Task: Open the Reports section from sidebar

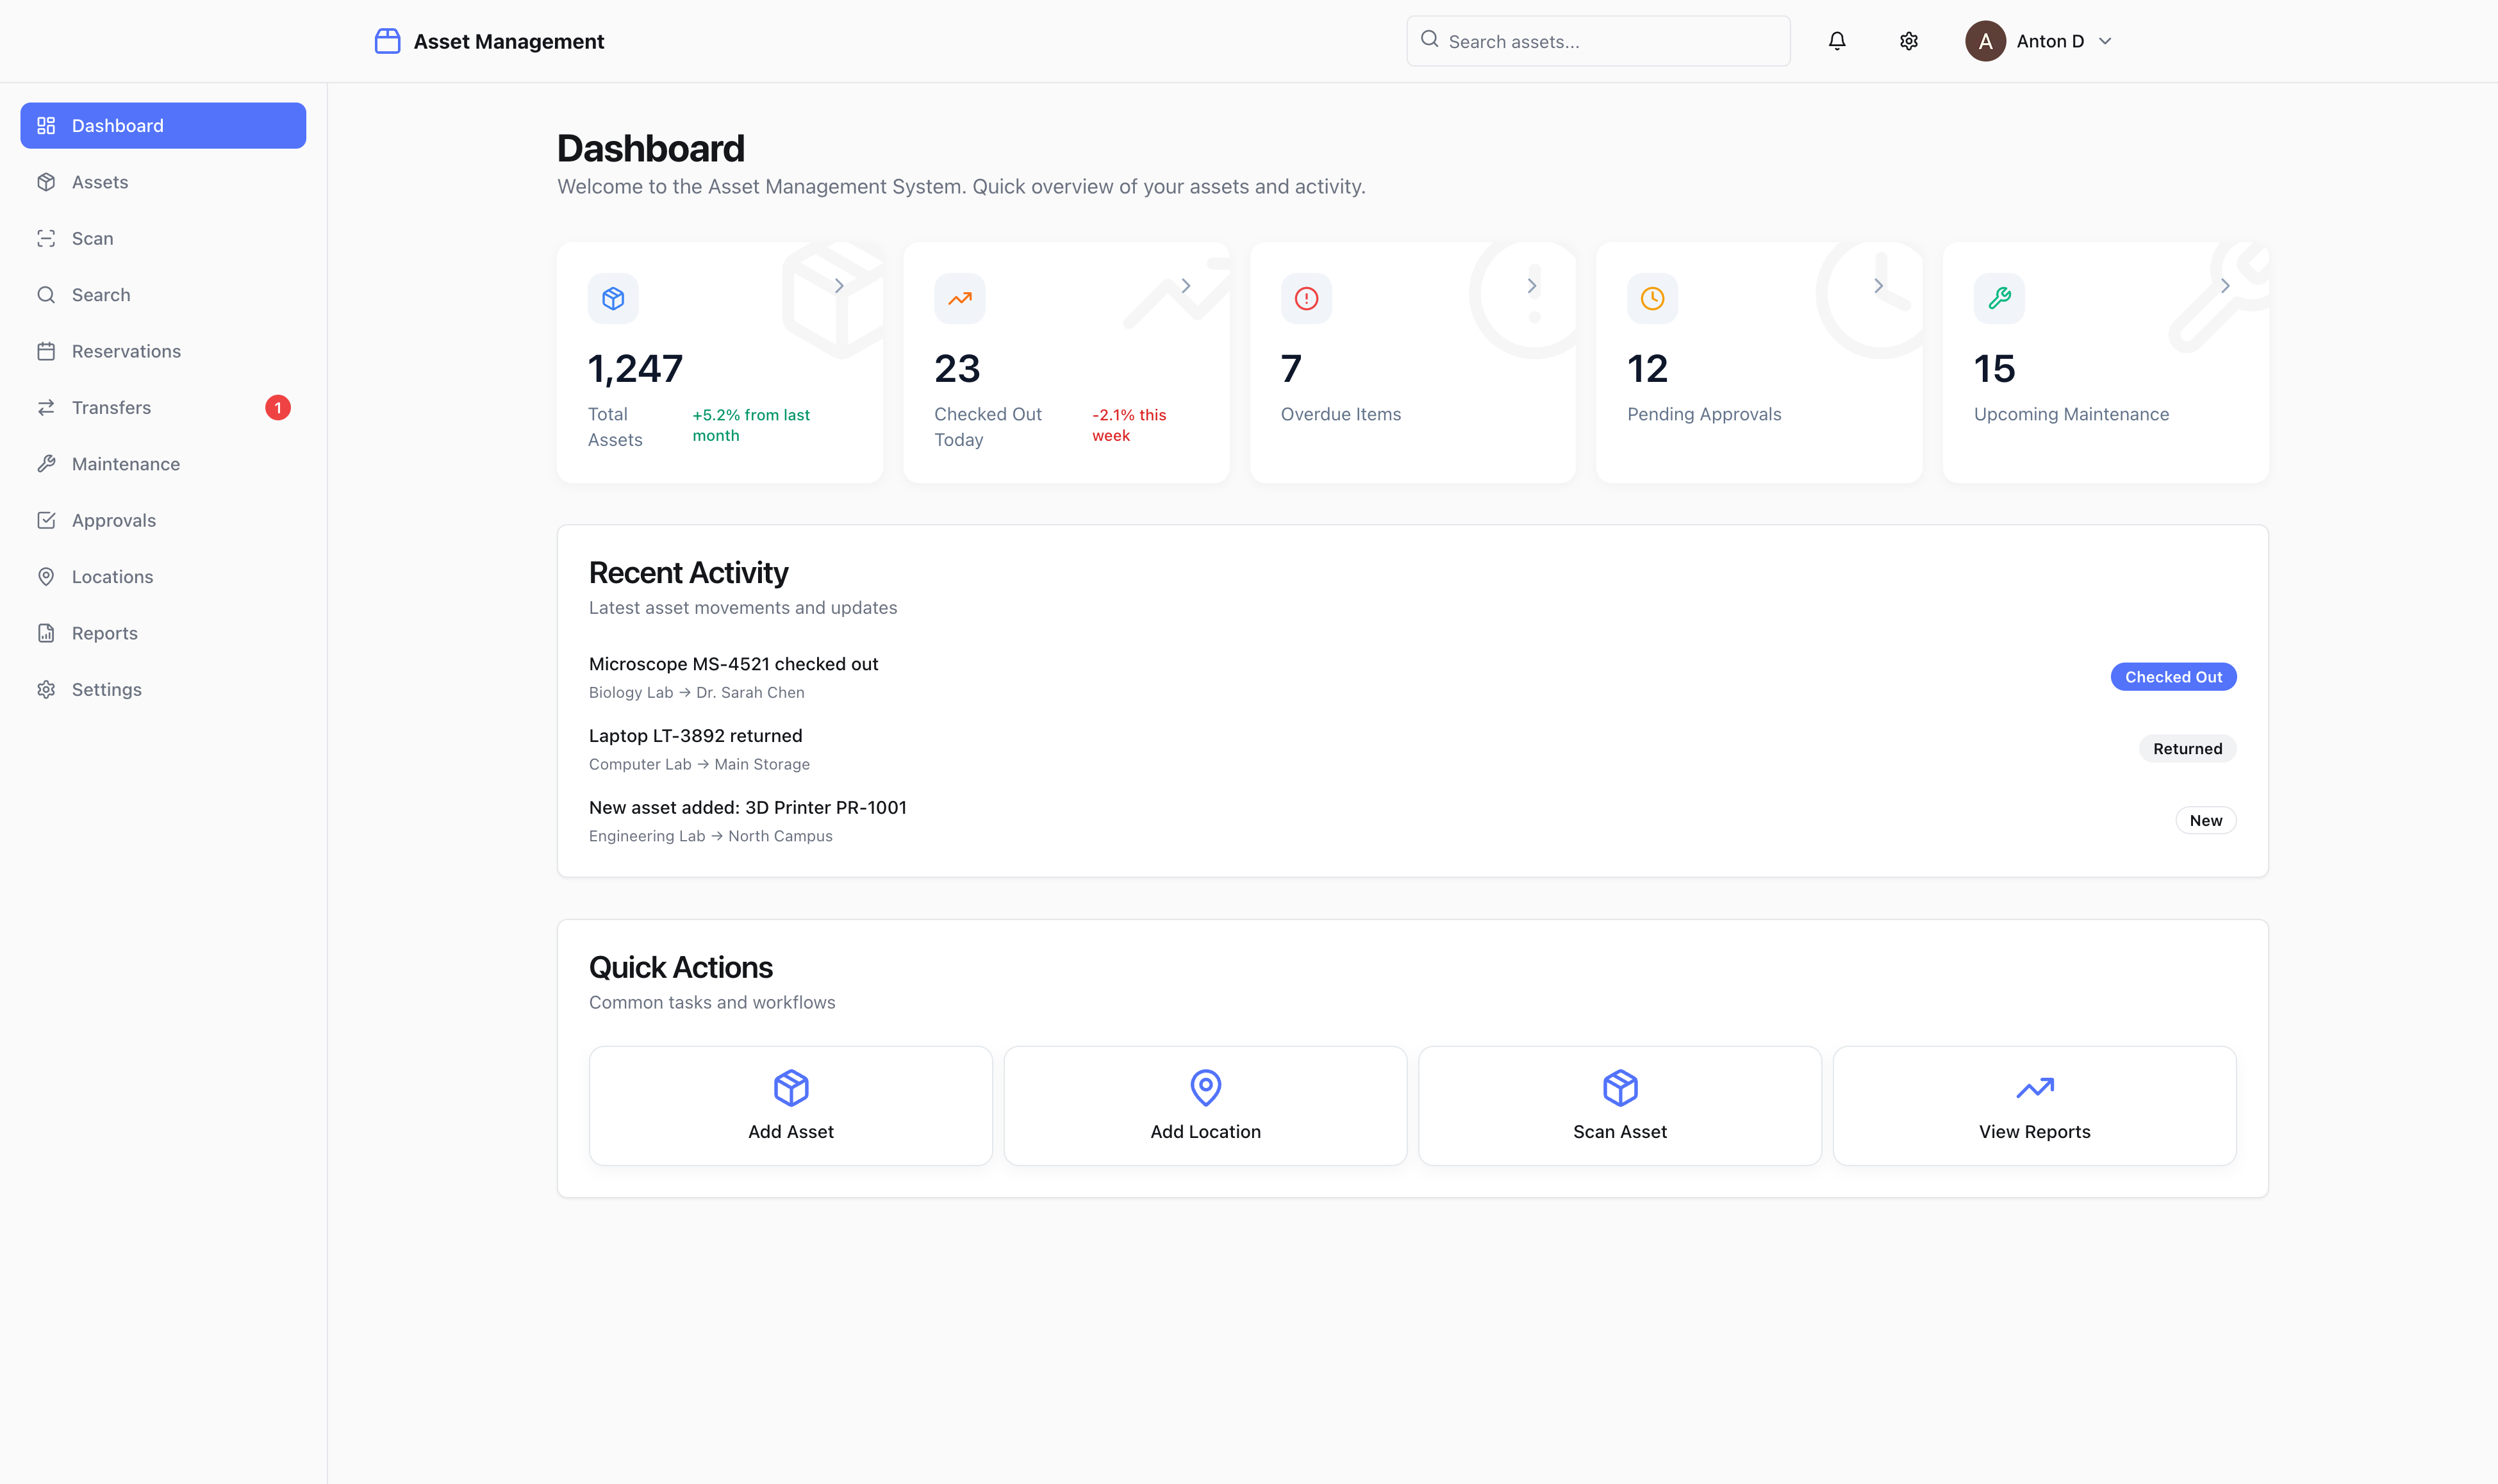Action: pyautogui.click(x=104, y=632)
